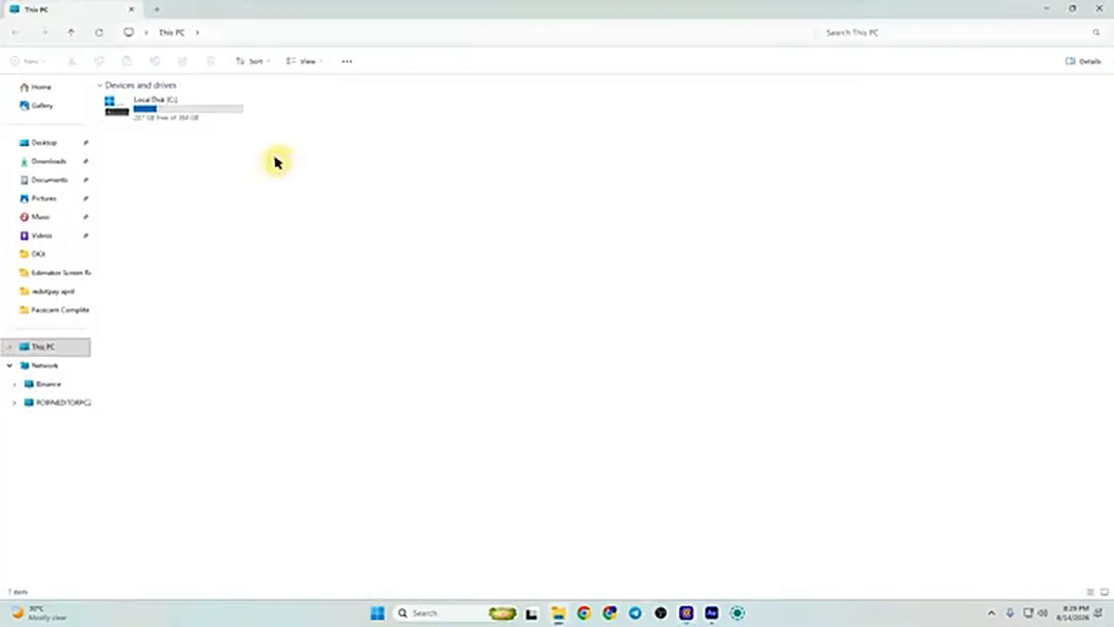
Task: Open the pinned Documents folder
Action: click(x=49, y=179)
